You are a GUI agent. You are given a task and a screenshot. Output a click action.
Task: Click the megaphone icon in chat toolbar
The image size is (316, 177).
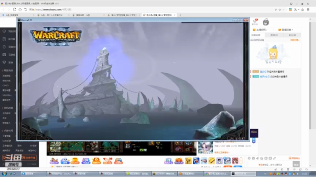pos(258,158)
